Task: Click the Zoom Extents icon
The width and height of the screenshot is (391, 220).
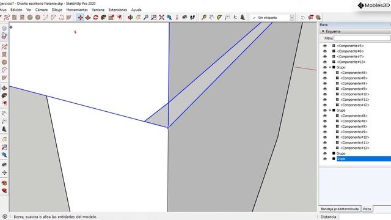Action: [x=161, y=18]
